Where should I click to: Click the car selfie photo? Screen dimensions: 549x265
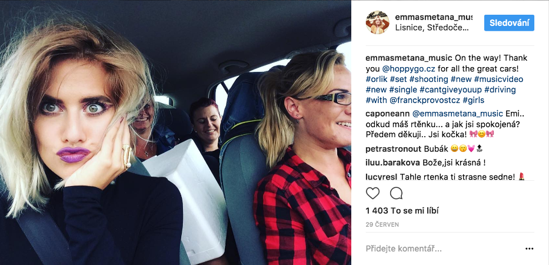(175, 132)
